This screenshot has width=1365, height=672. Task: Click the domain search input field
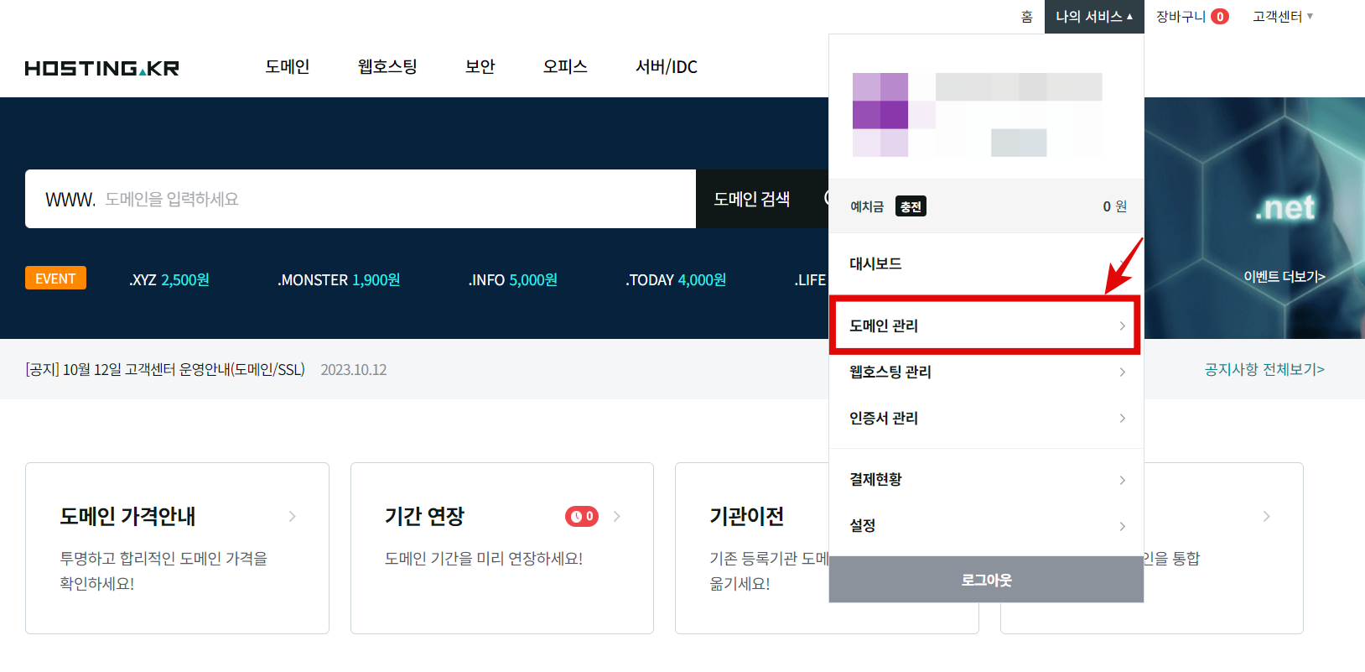pos(361,199)
